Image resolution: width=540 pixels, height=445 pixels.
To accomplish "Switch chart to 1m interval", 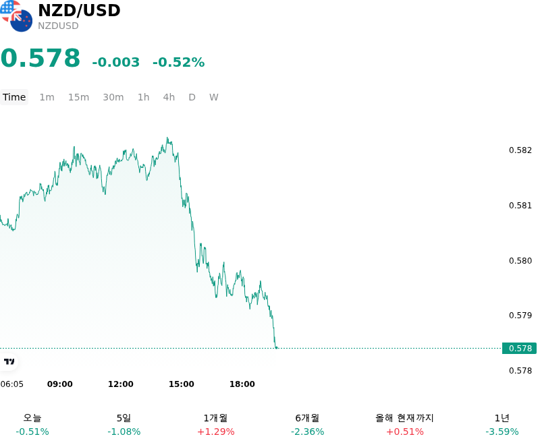I will tap(47, 97).
